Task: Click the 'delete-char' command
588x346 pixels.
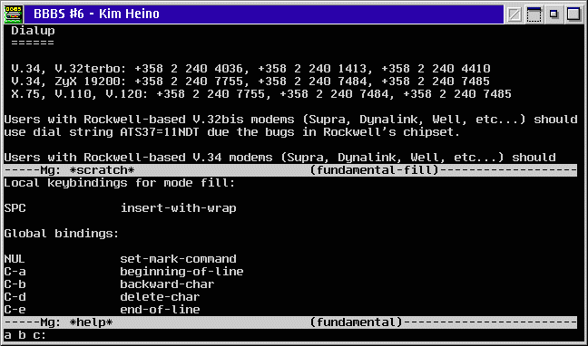Action: [x=160, y=297]
